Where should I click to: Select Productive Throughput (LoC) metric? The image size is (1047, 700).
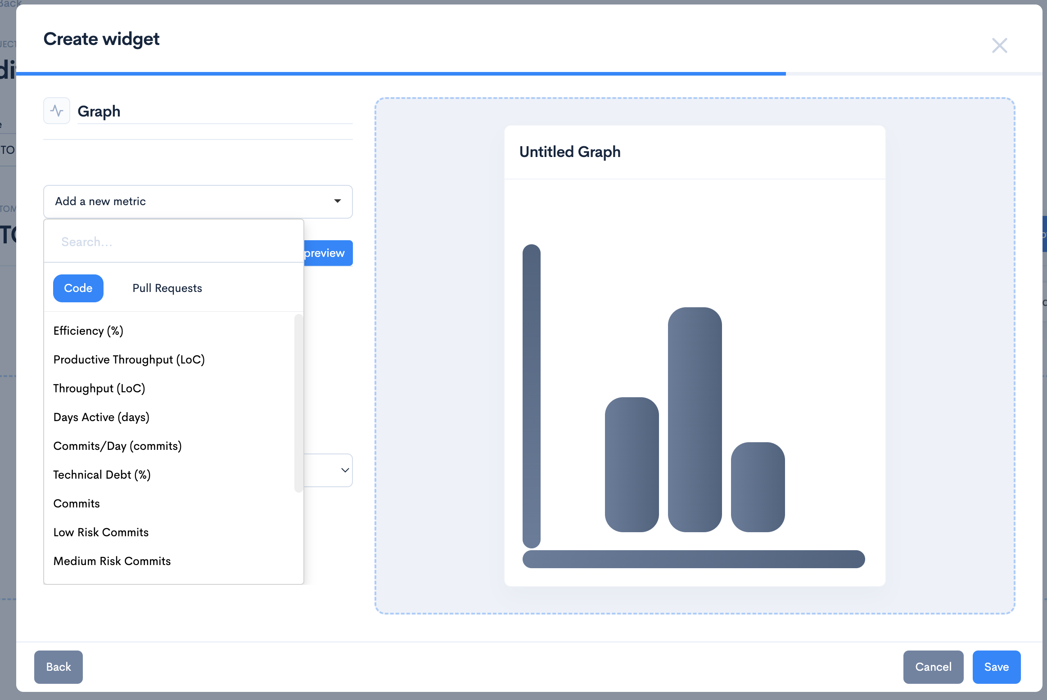click(129, 359)
